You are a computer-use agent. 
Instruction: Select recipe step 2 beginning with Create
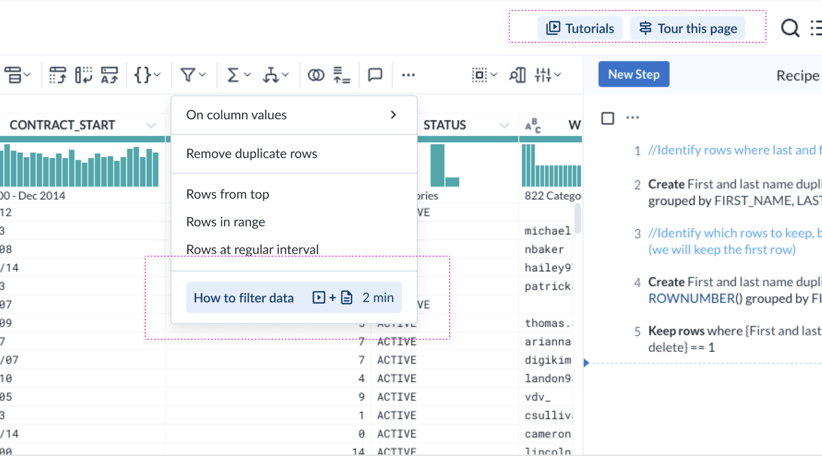pyautogui.click(x=735, y=193)
